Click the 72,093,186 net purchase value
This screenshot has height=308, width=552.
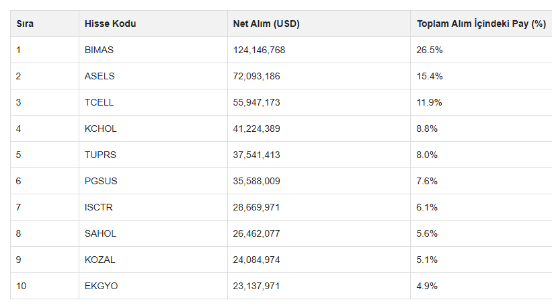pyautogui.click(x=256, y=76)
